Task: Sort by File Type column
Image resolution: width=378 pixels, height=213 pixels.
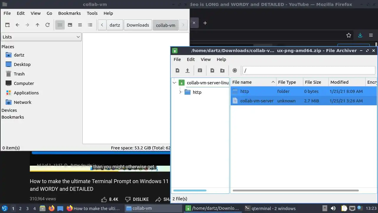Action: pyautogui.click(x=290, y=82)
